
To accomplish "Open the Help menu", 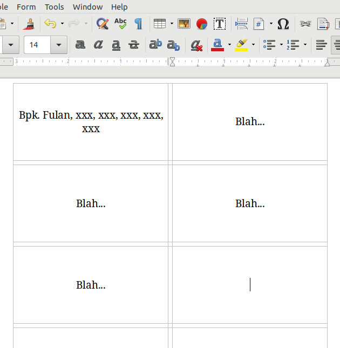I will tap(119, 7).
